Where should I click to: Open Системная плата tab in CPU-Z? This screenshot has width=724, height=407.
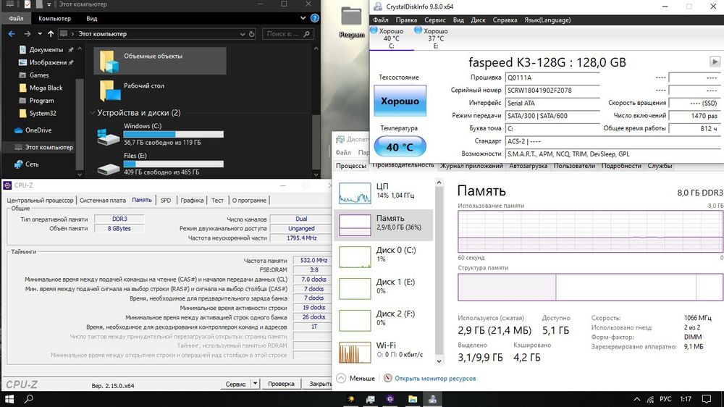pos(103,200)
